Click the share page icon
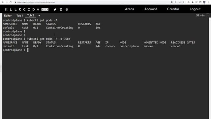211x119 pixels. [180, 2]
